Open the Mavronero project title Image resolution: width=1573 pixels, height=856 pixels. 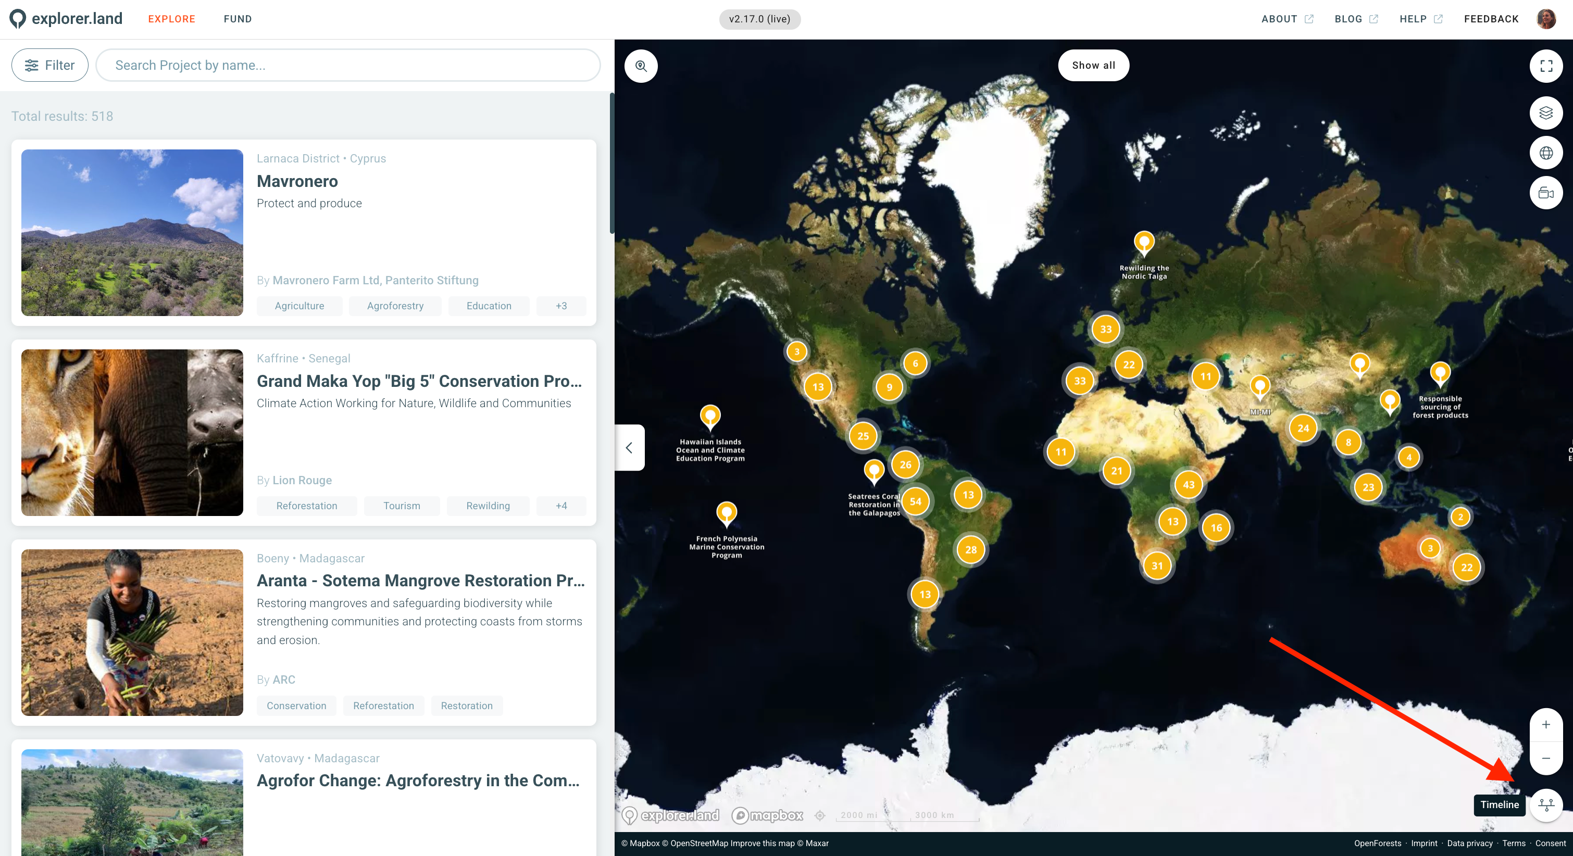(x=297, y=181)
